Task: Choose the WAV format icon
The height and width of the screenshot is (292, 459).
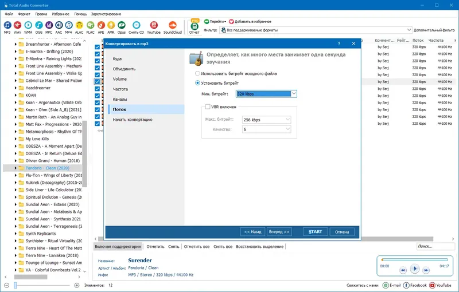Action: [18, 25]
